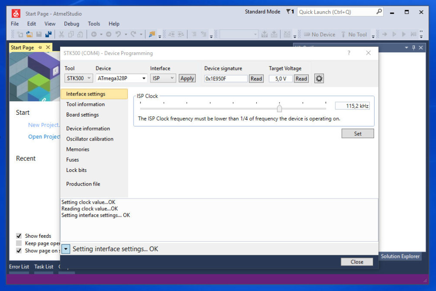The width and height of the screenshot is (436, 291).
Task: Click the Open File folder icon
Action: (x=29, y=34)
